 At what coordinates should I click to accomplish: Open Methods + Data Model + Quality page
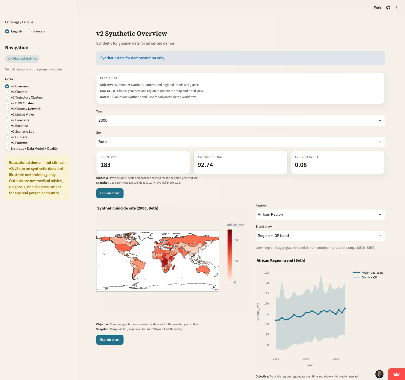pos(32,149)
